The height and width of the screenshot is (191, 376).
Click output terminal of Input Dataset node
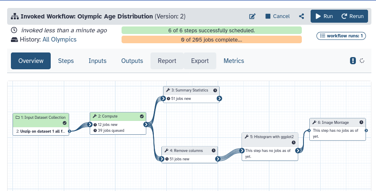point(69,131)
